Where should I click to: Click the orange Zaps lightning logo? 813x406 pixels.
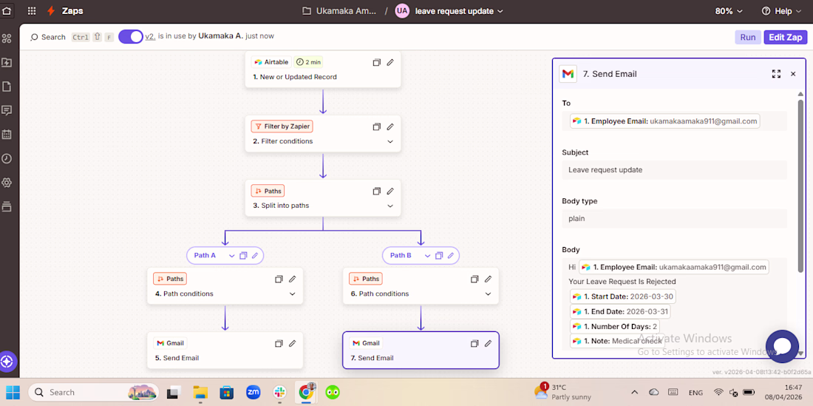click(x=51, y=11)
